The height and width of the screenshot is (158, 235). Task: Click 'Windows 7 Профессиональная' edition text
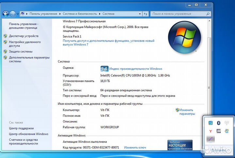click(x=84, y=21)
